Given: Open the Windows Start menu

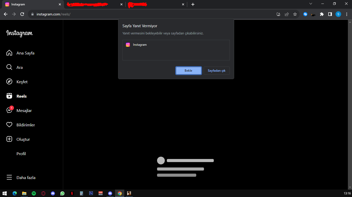Looking at the screenshot, I should click(x=5, y=193).
